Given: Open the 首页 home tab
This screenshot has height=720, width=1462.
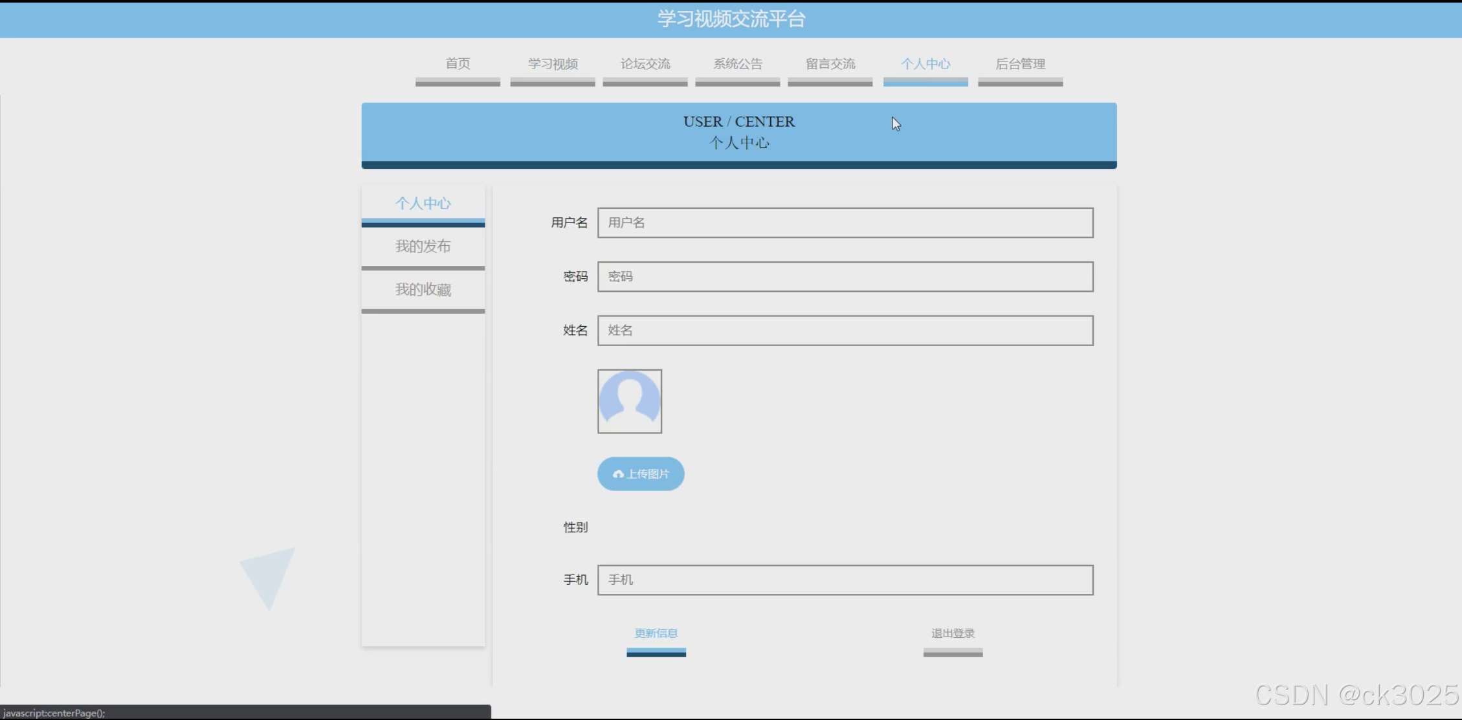Looking at the screenshot, I should coord(458,64).
